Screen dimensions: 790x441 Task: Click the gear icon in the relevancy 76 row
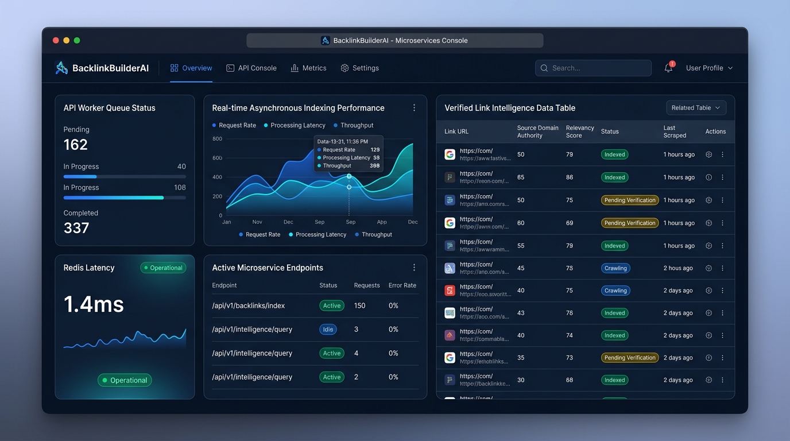click(x=708, y=313)
